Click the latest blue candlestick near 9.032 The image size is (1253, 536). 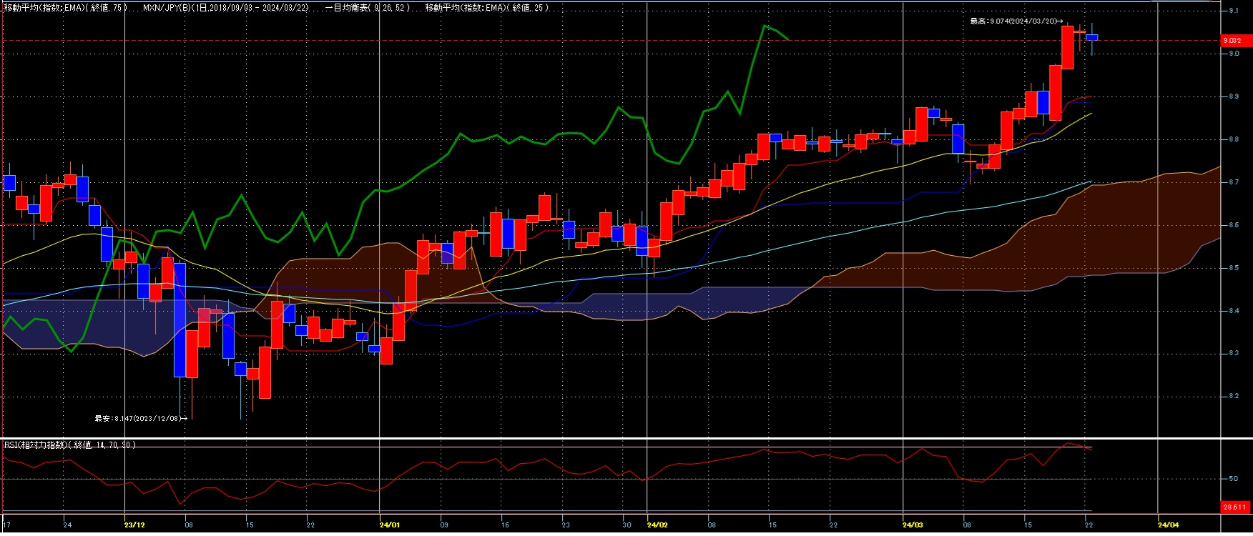1092,37
